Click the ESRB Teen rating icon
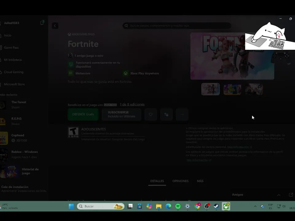The image size is (295, 221). point(73,132)
